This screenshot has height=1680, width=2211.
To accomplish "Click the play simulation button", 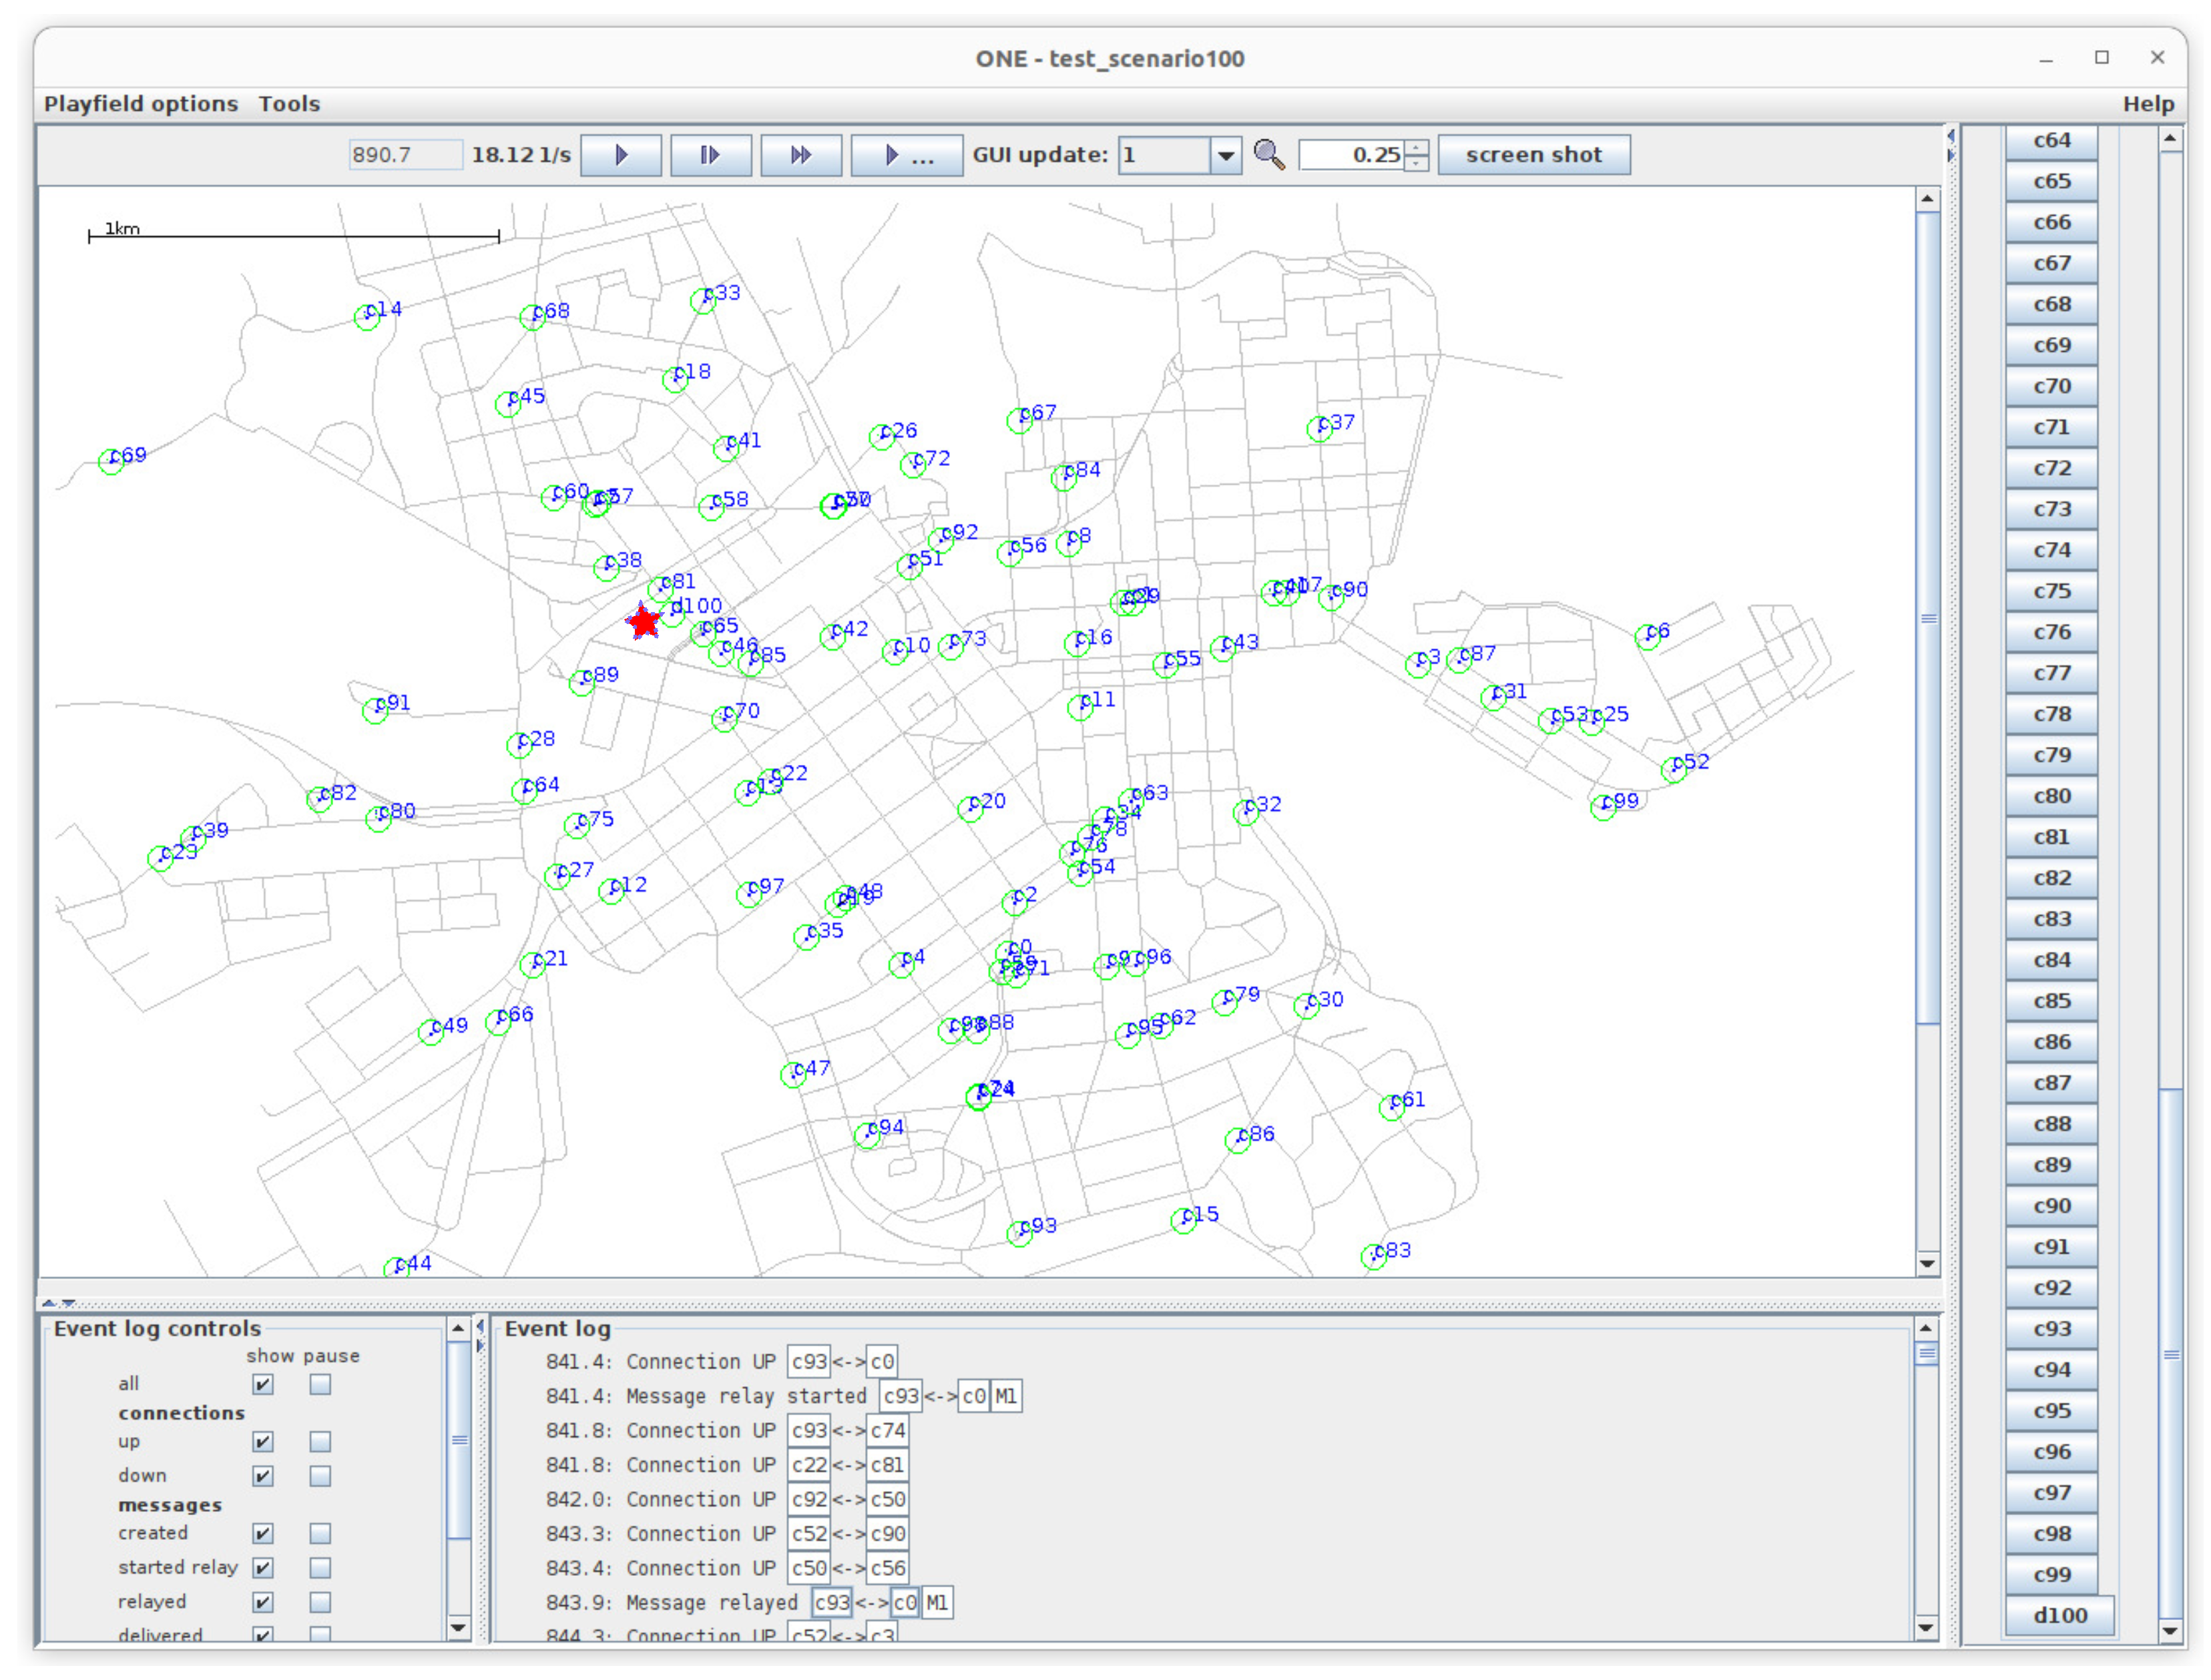I will click(620, 155).
